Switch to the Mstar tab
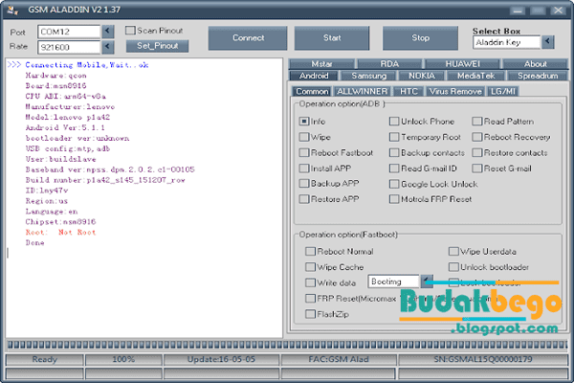Screen dimensions: 574x383 (321, 64)
